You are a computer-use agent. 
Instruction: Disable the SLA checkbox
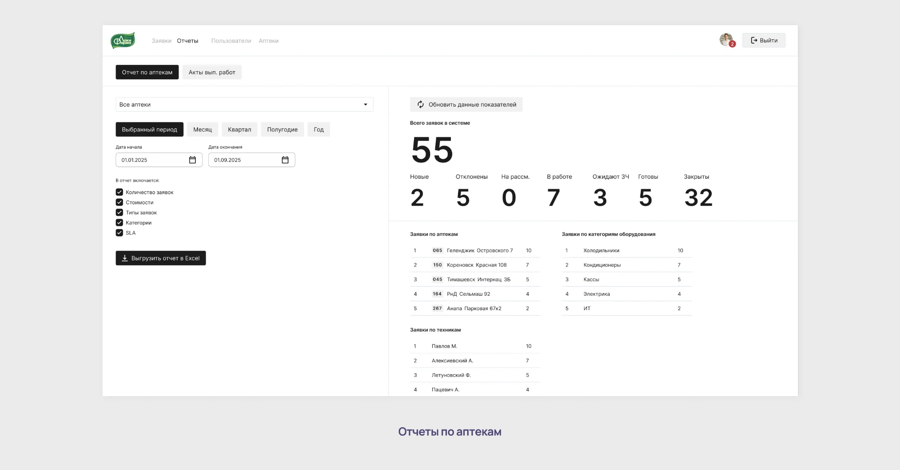tap(119, 233)
